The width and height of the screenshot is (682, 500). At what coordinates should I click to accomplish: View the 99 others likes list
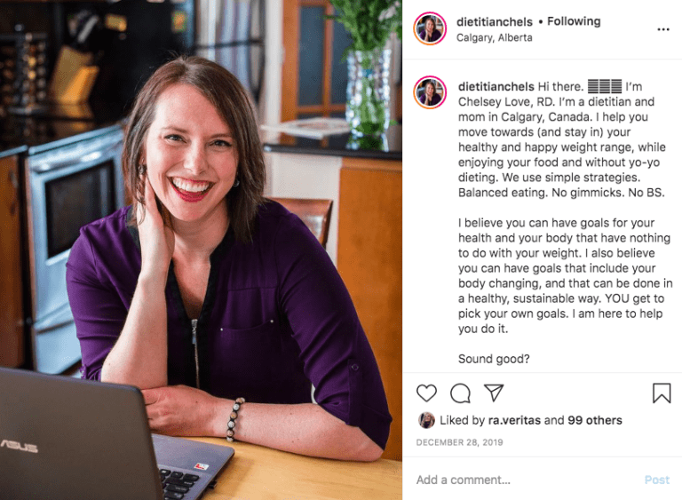point(595,420)
